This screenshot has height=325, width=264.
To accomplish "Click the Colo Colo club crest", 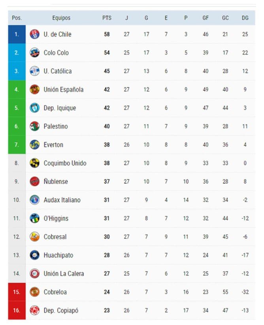I will 35,53.
